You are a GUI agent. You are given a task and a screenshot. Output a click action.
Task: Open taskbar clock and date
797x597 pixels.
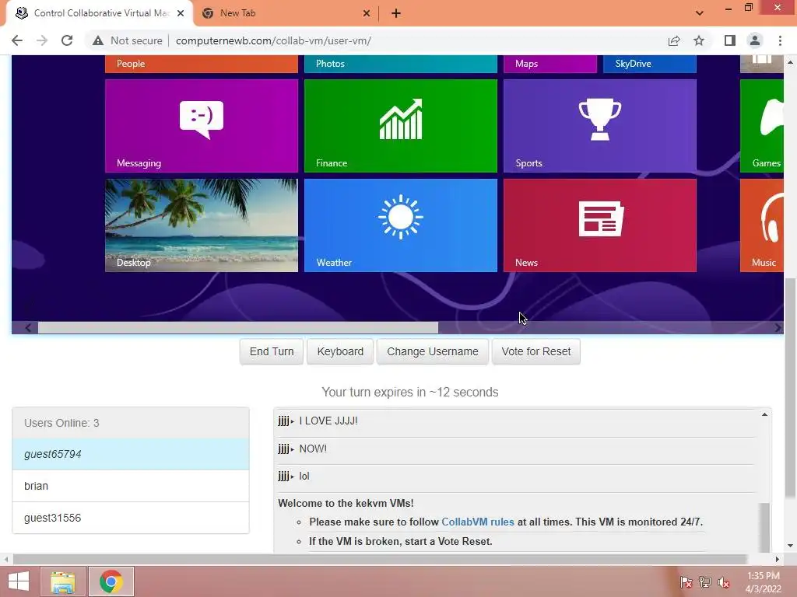point(763,582)
